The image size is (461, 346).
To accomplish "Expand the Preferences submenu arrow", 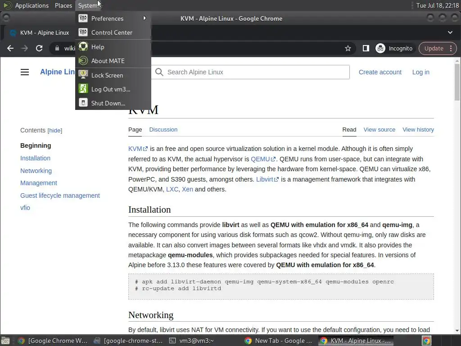I will coord(145,18).
